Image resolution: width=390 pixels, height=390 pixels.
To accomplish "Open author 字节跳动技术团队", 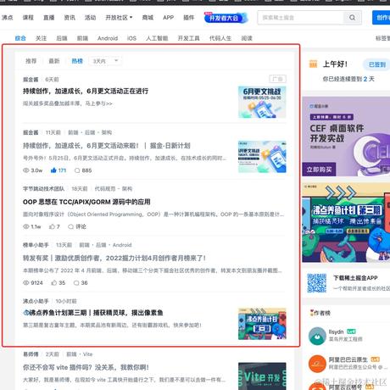I will [43, 188].
